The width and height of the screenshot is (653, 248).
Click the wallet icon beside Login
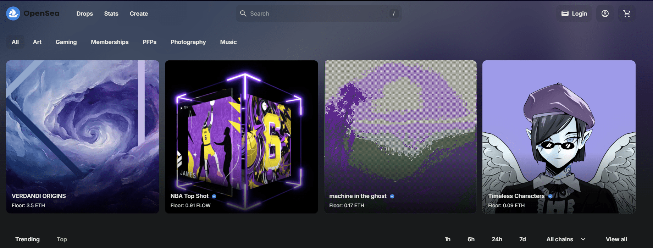click(x=565, y=13)
